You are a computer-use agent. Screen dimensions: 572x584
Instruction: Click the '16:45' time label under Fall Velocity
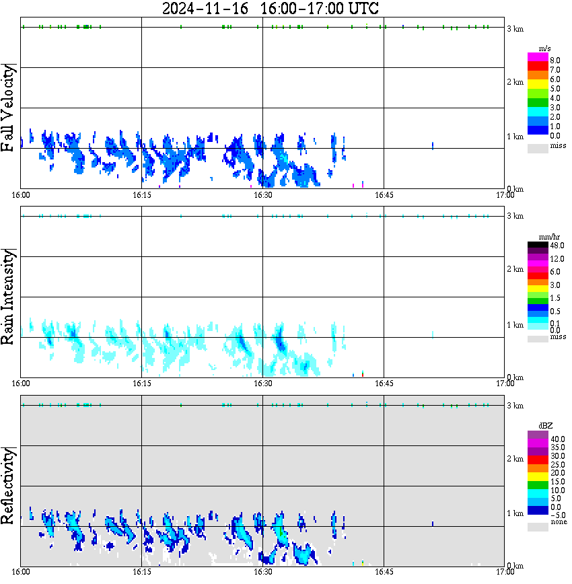click(x=384, y=195)
